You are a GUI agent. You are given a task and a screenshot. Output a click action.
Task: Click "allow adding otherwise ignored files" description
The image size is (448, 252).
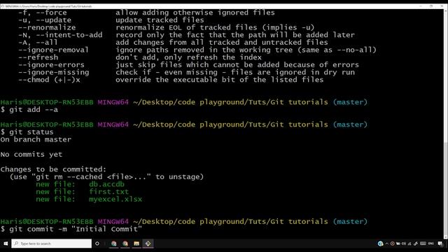(195, 13)
